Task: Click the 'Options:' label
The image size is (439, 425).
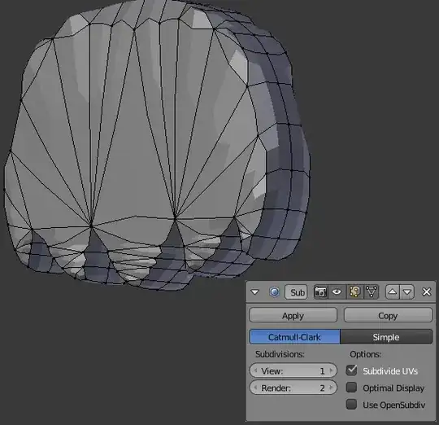Action: pos(366,354)
